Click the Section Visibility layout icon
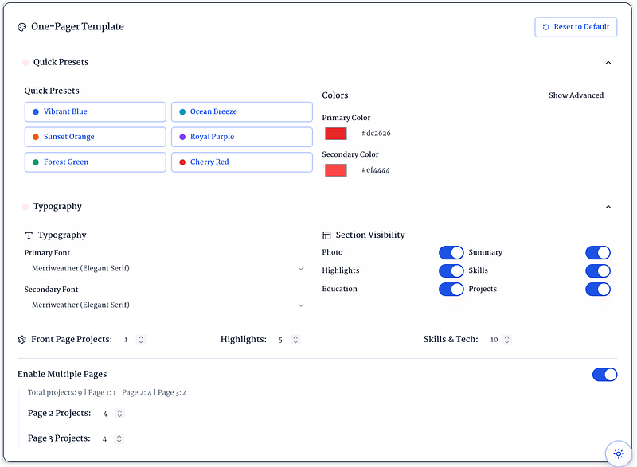This screenshot has width=637, height=467. pos(326,235)
